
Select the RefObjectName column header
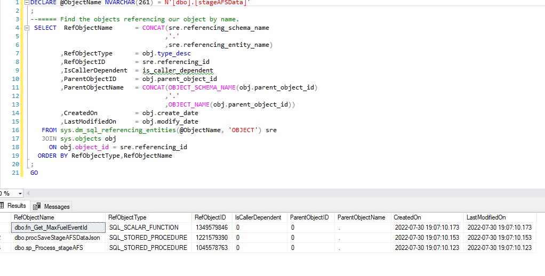click(x=58, y=217)
